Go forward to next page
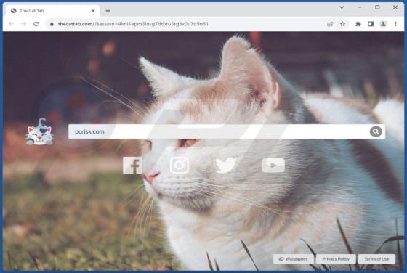Image resolution: width=407 pixels, height=273 pixels. [x=23, y=24]
